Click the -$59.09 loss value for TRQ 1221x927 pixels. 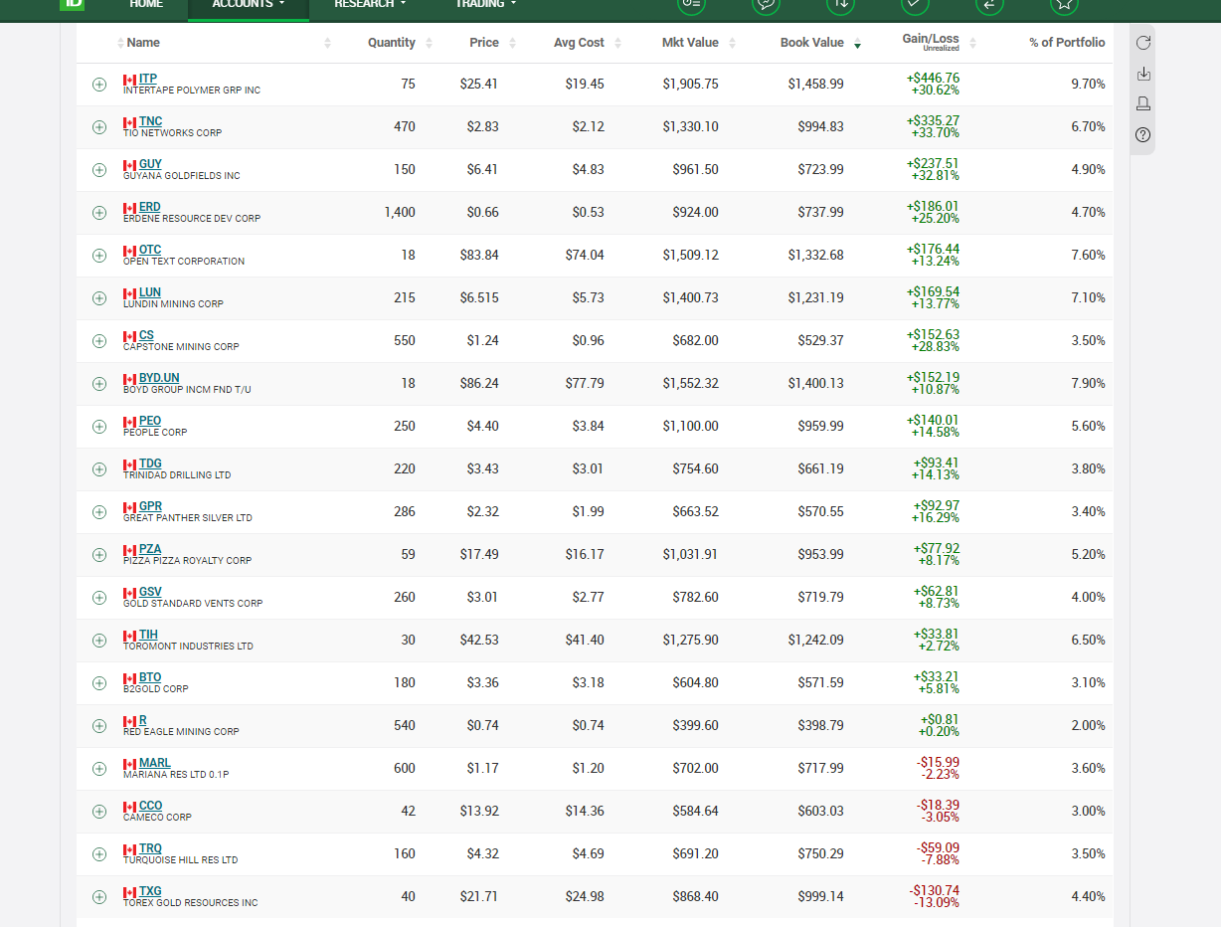click(x=939, y=847)
